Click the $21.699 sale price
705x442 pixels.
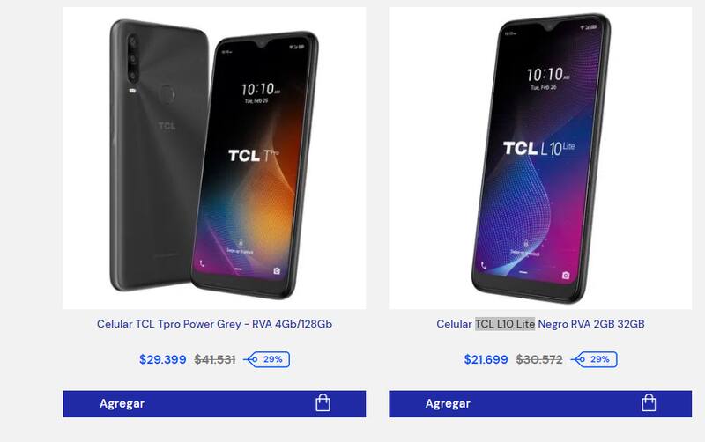[486, 359]
